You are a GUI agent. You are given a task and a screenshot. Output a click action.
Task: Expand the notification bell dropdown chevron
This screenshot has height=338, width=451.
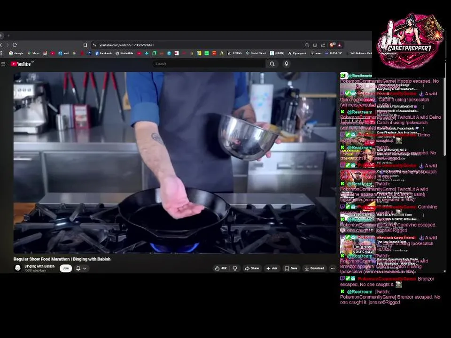click(x=85, y=268)
